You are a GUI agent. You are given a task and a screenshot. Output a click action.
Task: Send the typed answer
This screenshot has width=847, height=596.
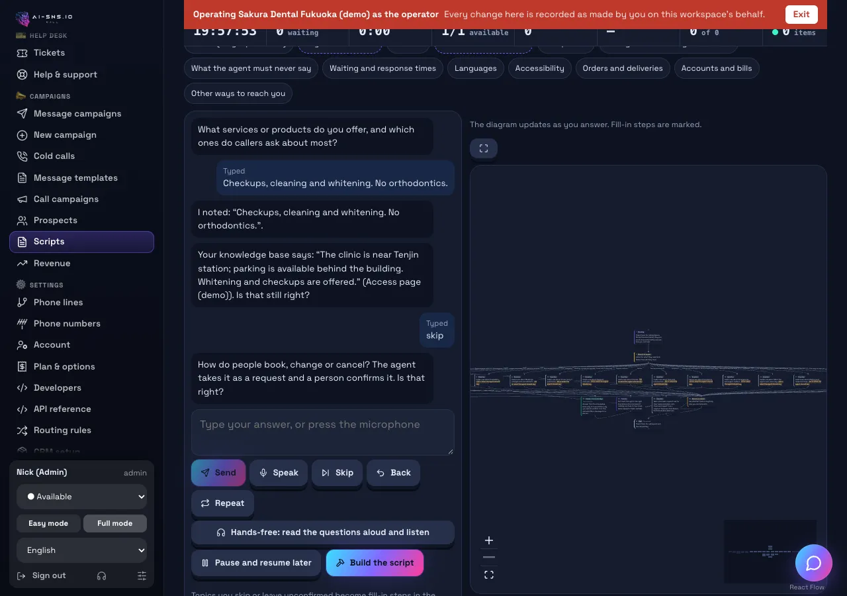pos(218,473)
